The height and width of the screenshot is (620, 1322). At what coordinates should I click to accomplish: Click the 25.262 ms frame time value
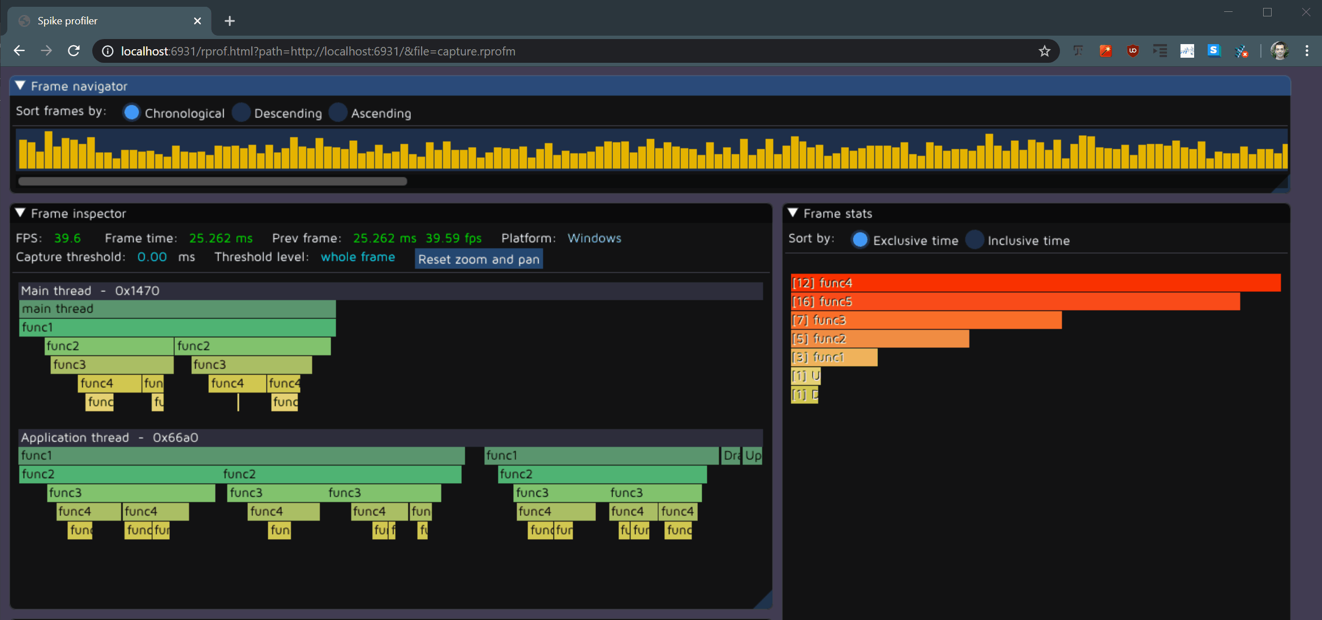221,238
